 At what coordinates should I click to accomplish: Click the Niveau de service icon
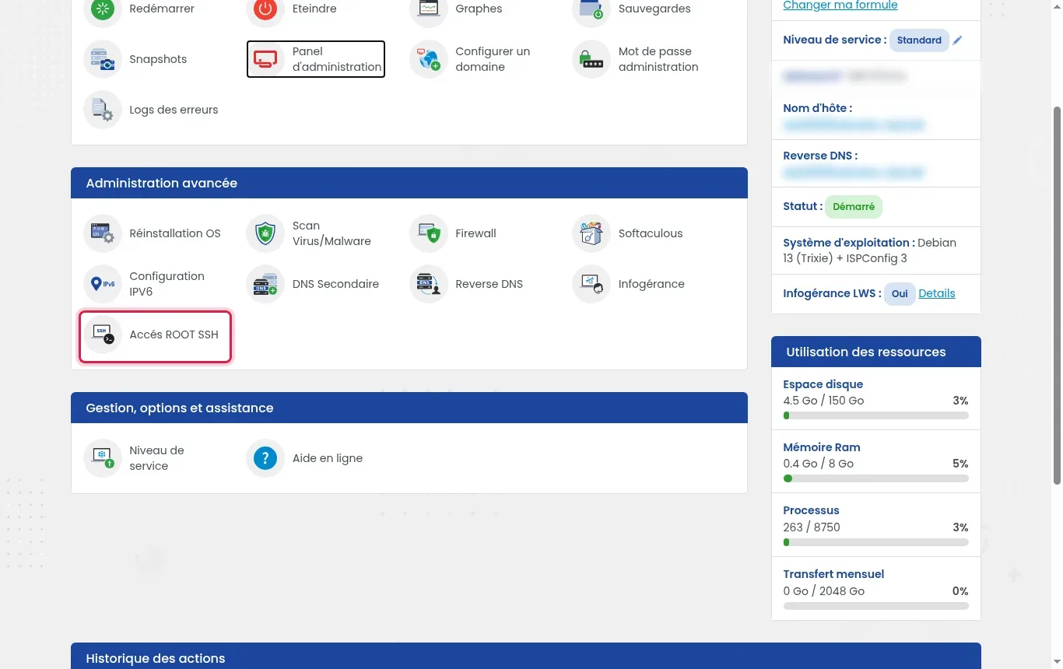103,458
